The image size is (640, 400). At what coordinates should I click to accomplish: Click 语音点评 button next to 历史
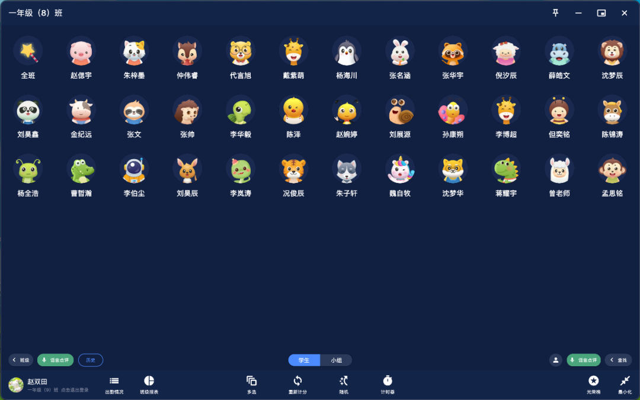56,360
